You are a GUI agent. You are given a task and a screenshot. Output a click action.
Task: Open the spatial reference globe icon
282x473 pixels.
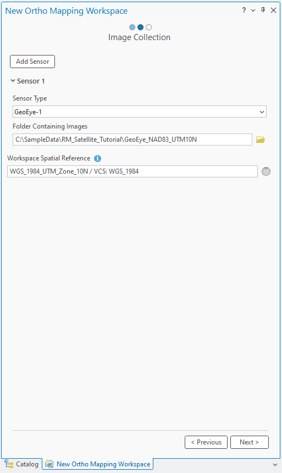click(x=266, y=171)
